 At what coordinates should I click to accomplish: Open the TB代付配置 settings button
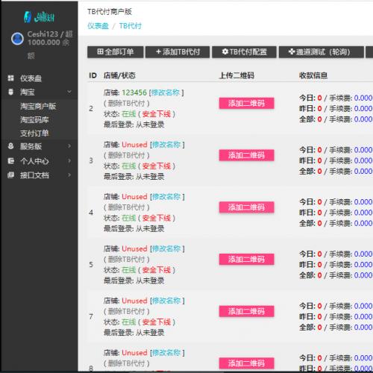point(244,52)
